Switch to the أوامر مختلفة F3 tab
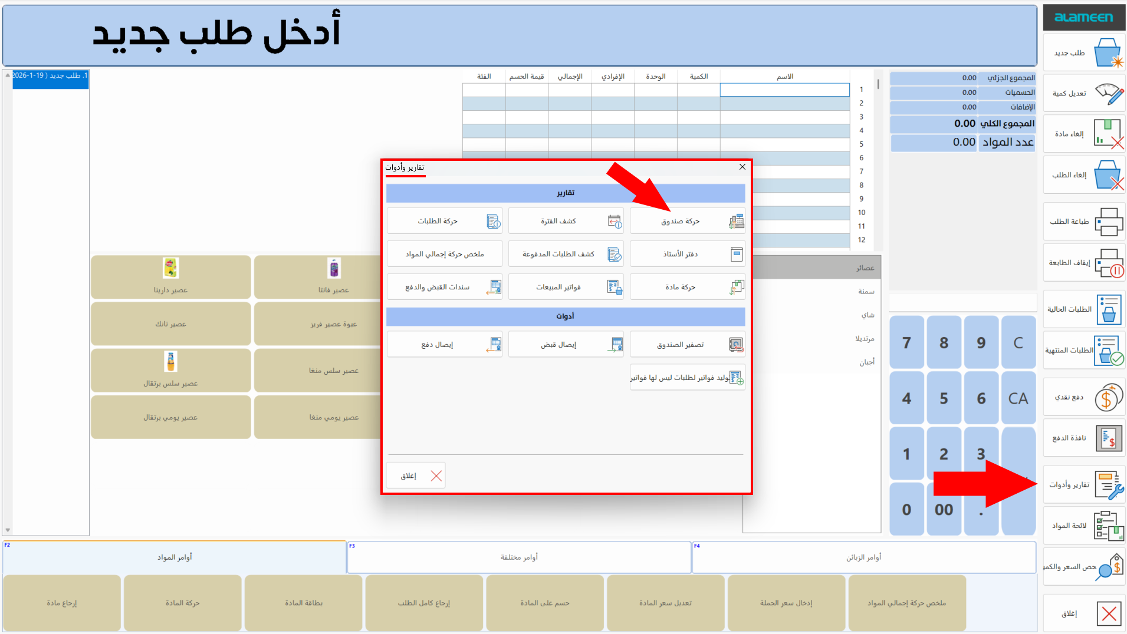Screen dimensions: 1127x634 [x=519, y=557]
